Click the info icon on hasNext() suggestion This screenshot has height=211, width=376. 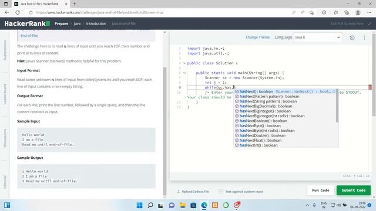click(334, 91)
